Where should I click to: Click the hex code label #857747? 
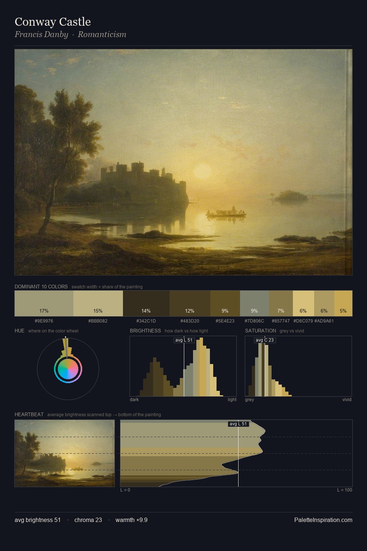click(281, 321)
